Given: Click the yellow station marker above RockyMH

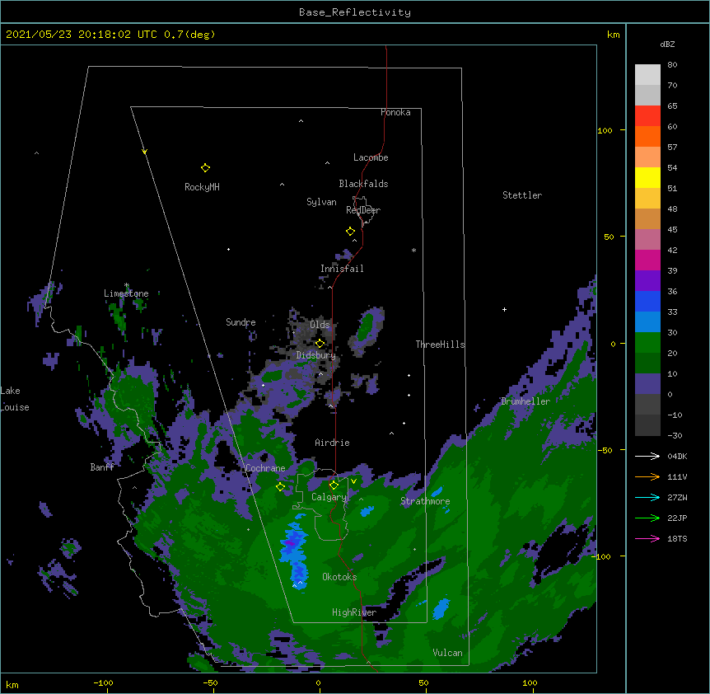Looking at the screenshot, I should [205, 168].
